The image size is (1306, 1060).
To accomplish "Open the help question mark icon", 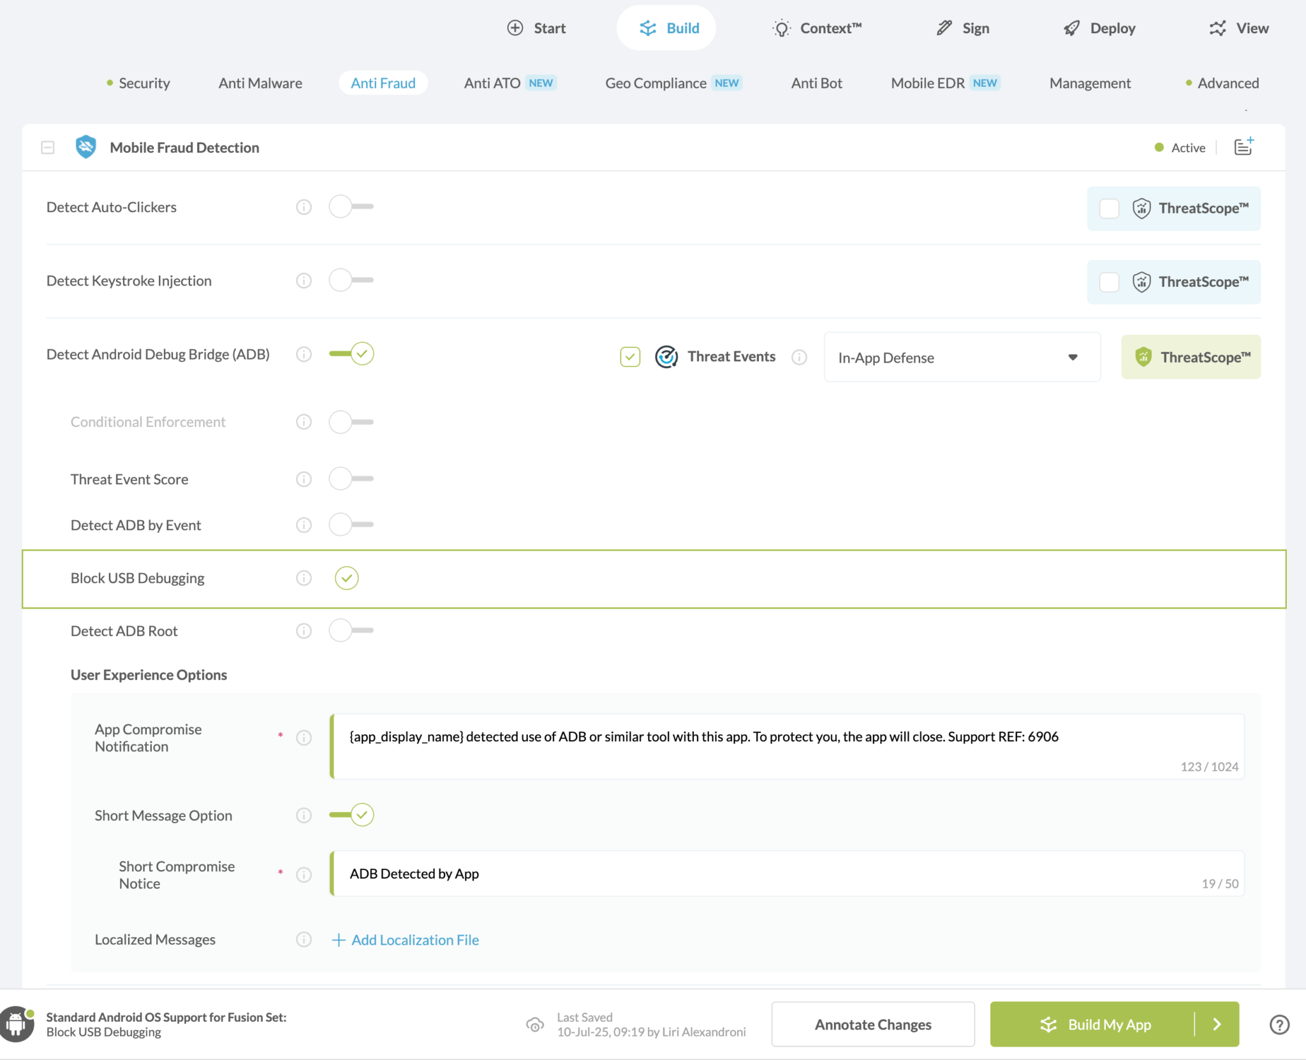I will [x=1279, y=1024].
